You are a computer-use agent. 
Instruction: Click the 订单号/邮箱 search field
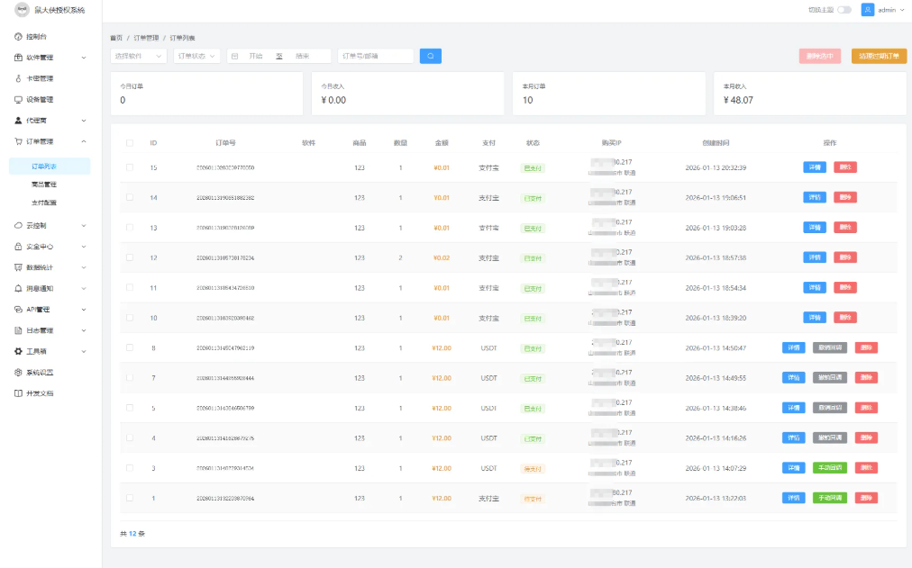[x=375, y=56]
